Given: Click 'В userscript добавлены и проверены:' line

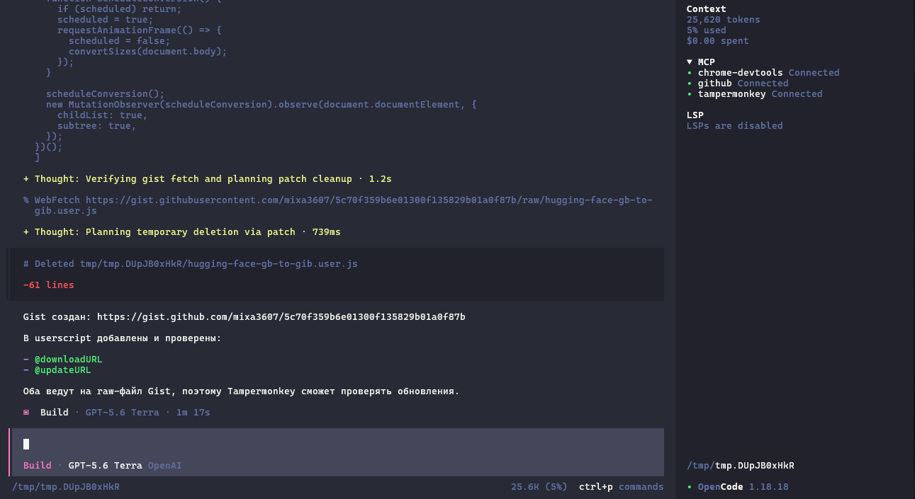Looking at the screenshot, I should coord(123,338).
